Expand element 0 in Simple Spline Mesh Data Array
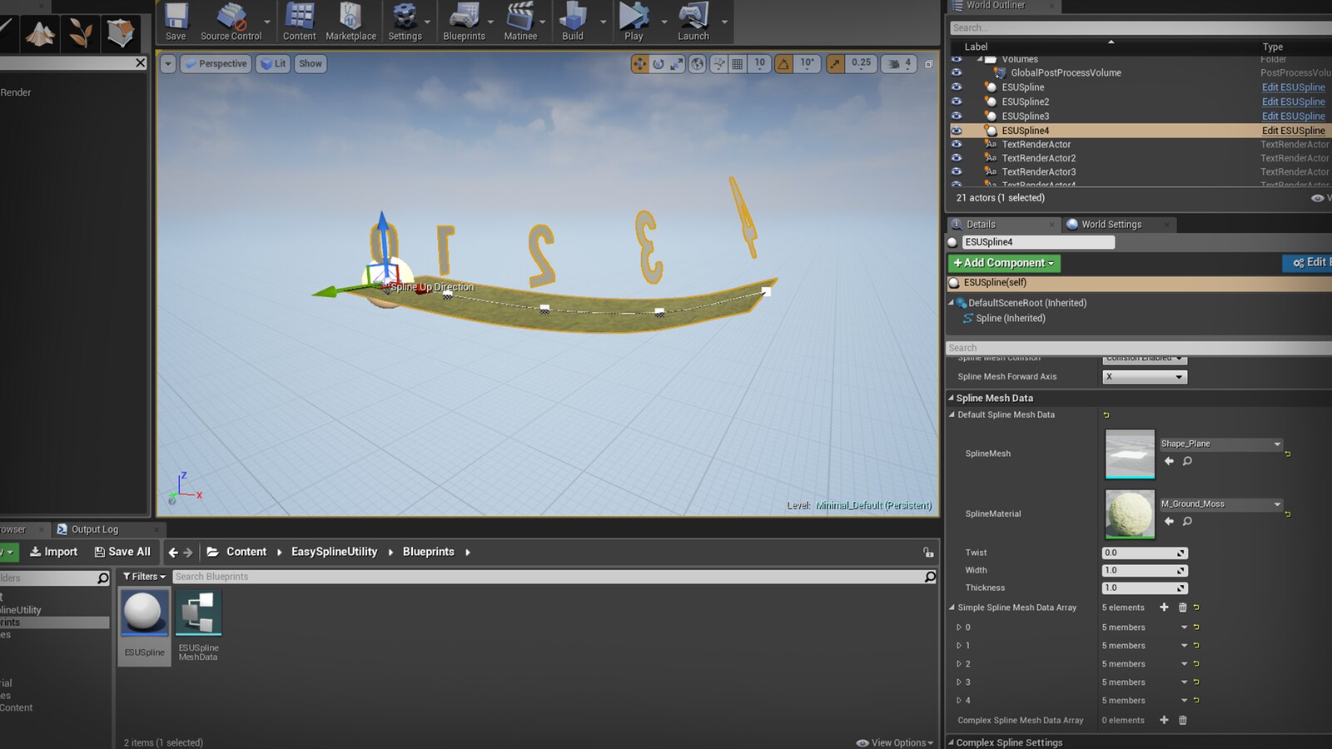The image size is (1332, 749). (x=959, y=627)
